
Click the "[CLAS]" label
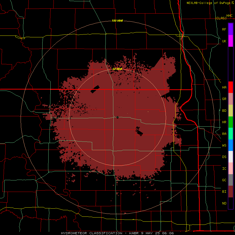(221, 18)
